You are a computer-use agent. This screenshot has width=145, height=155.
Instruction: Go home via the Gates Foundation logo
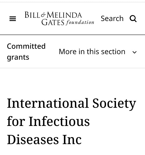(59, 18)
